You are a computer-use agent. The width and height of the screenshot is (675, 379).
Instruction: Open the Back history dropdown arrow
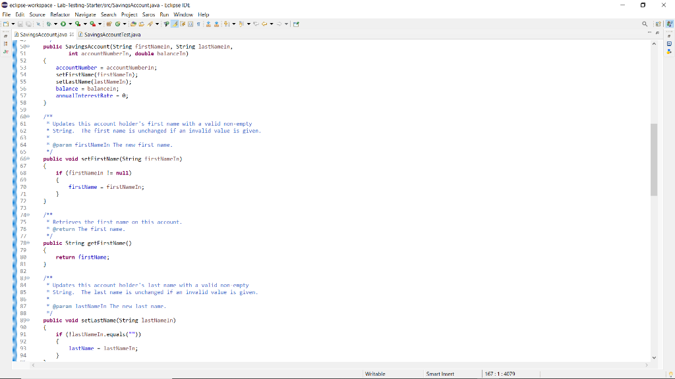[x=272, y=24]
